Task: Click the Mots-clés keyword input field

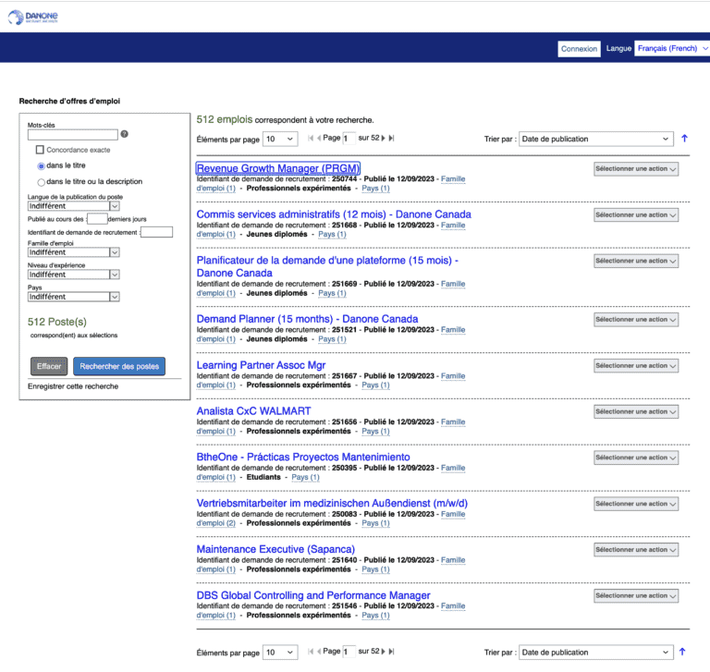Action: [73, 135]
